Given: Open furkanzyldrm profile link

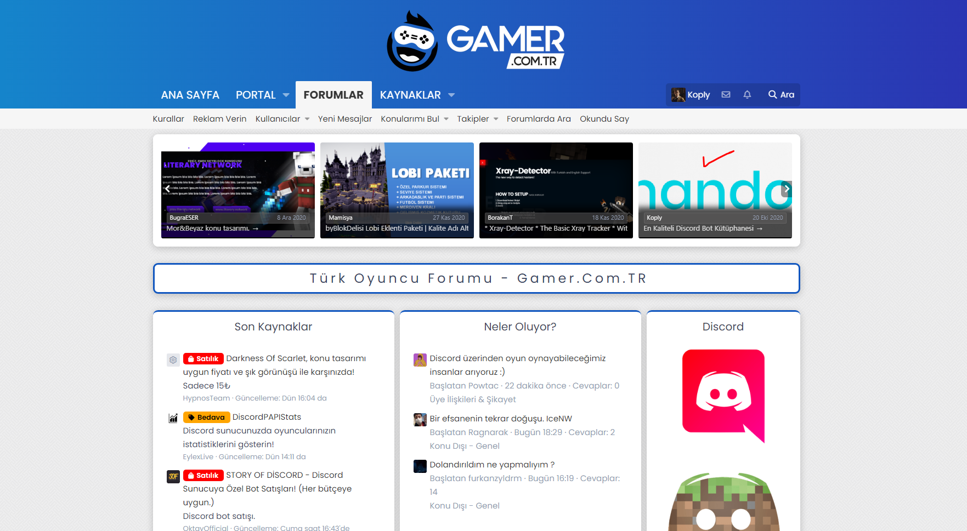Looking at the screenshot, I should 495,478.
